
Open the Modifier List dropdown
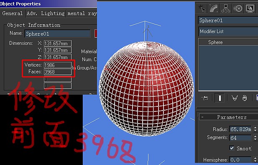(x=228, y=31)
